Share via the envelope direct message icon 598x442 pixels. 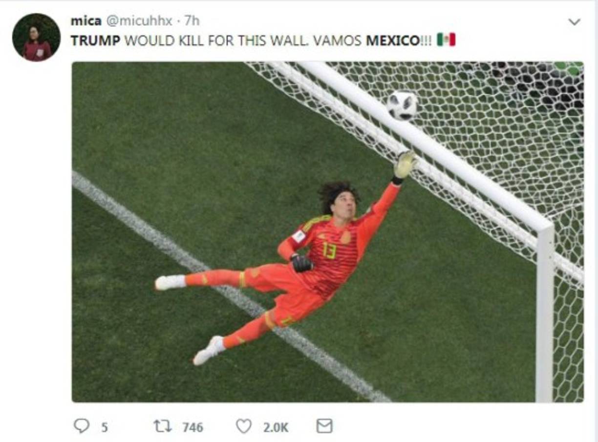point(324,426)
